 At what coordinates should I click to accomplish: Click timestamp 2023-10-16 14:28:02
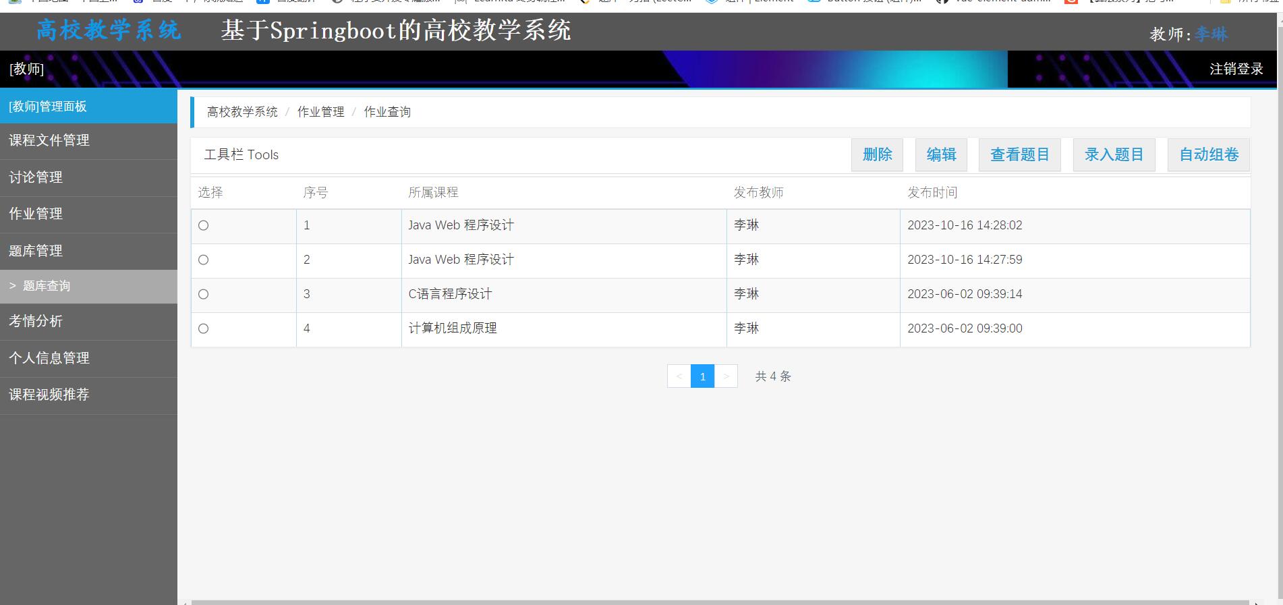click(965, 225)
